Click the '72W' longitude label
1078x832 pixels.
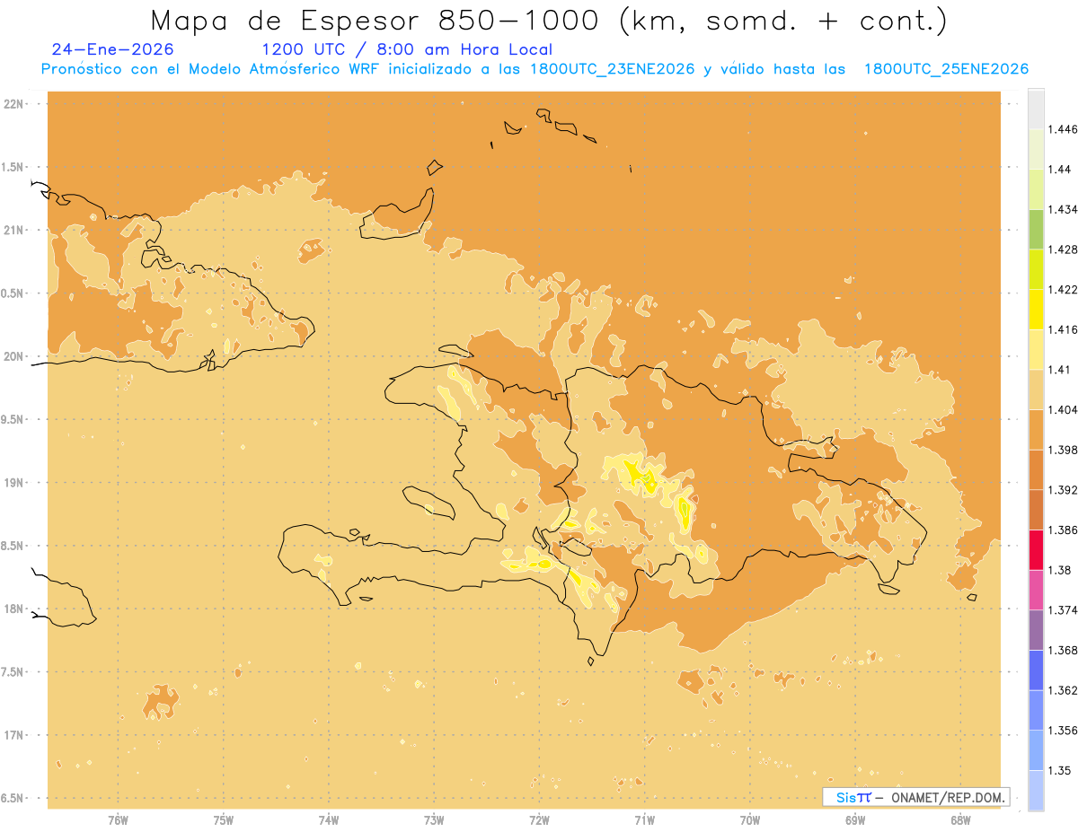point(539,821)
